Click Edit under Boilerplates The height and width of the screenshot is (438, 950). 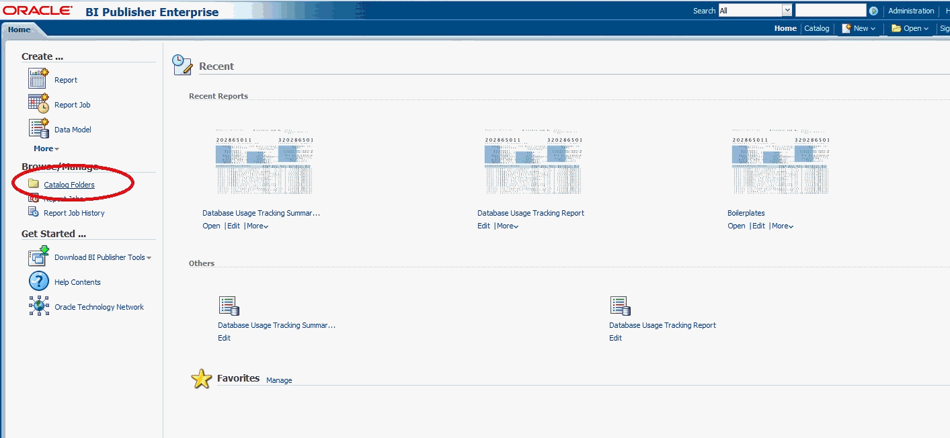tap(758, 226)
